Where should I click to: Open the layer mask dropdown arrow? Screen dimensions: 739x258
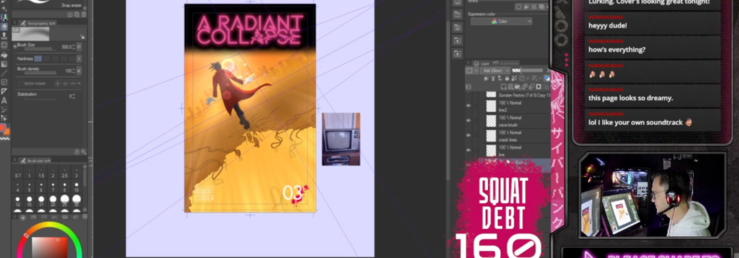pyautogui.click(x=528, y=78)
